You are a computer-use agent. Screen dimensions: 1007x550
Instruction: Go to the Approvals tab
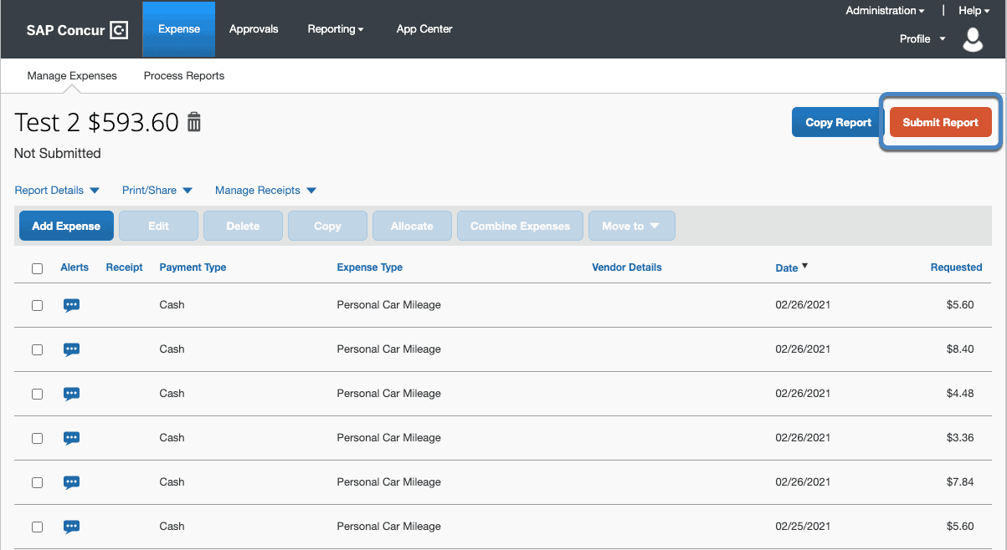pos(254,29)
